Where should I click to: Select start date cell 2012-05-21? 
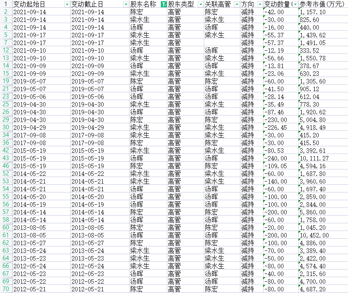click(41, 289)
